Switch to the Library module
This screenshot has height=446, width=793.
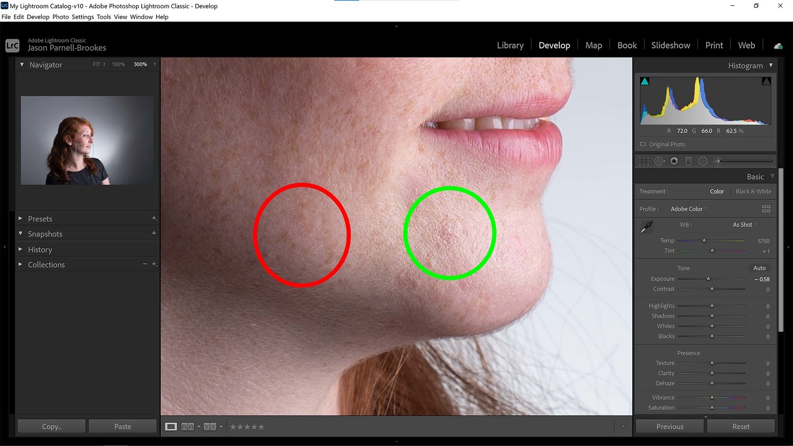(x=510, y=45)
